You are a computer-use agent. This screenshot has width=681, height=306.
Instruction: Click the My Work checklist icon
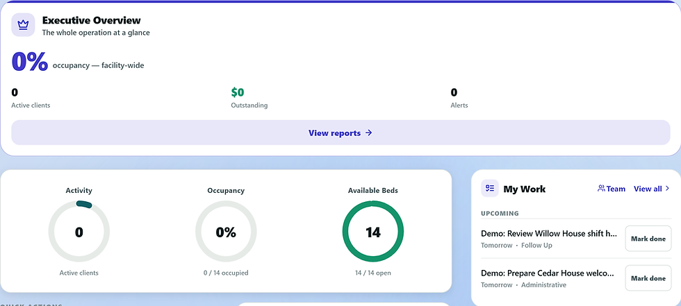pos(490,188)
